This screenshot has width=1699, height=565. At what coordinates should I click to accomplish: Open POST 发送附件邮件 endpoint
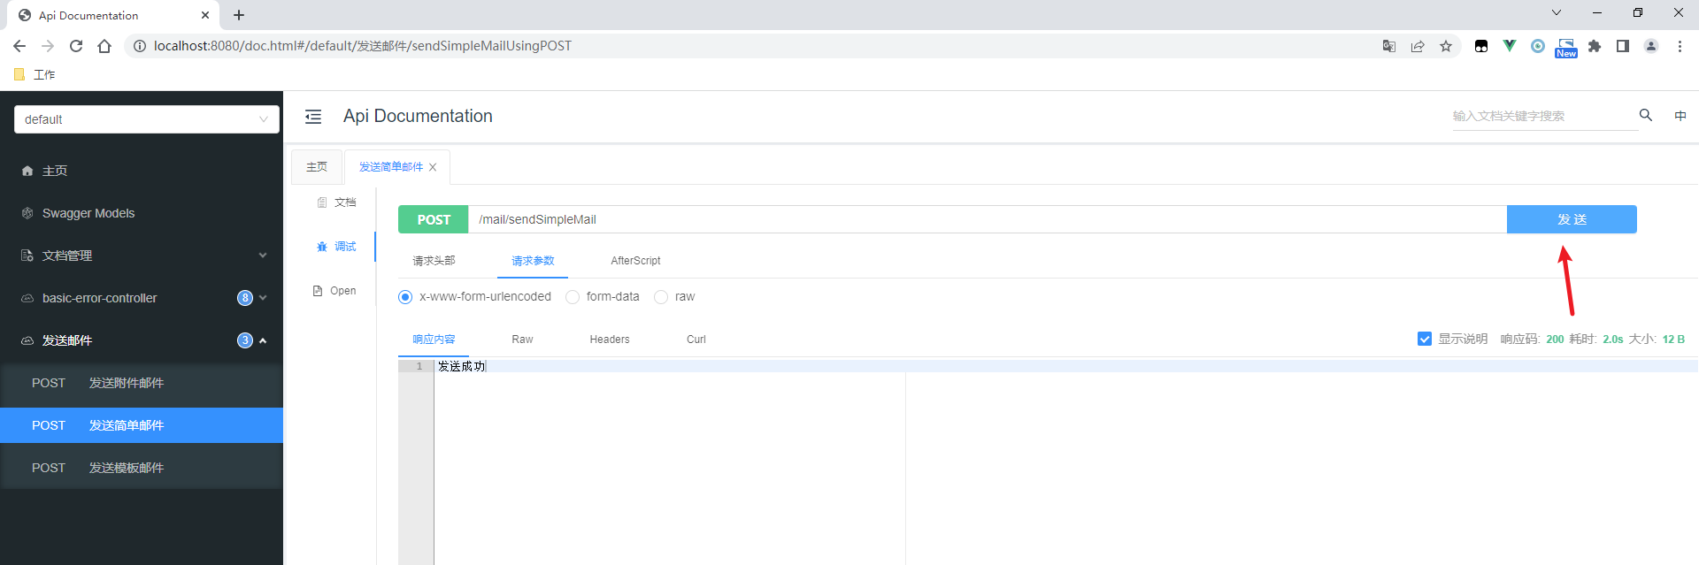142,383
